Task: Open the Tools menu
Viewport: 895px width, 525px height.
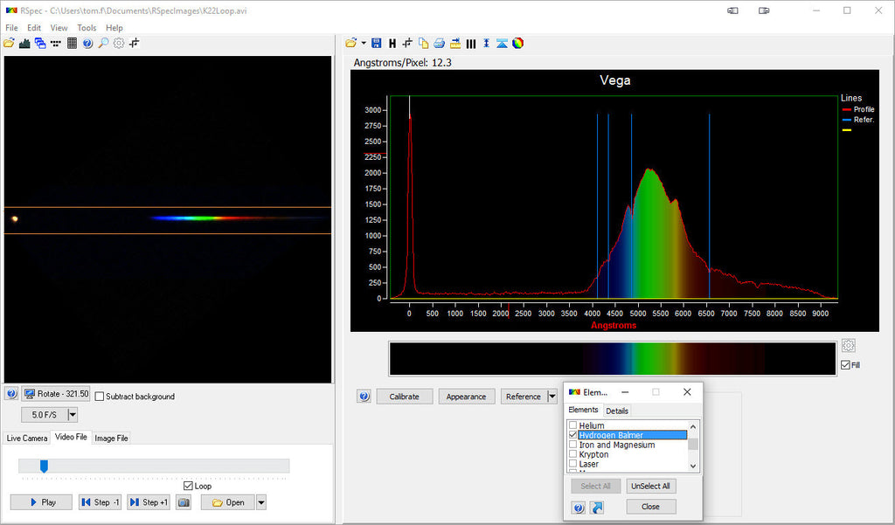Action: click(86, 27)
